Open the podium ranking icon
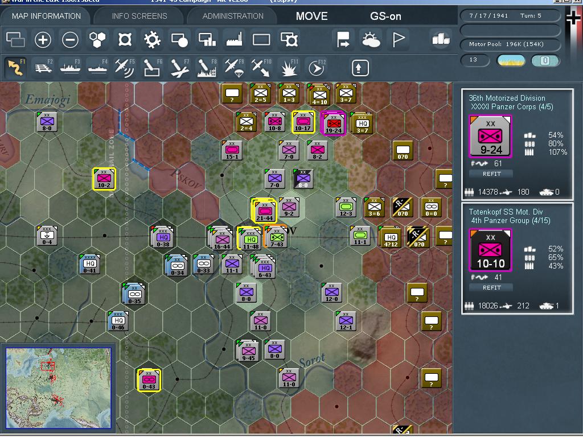Image resolution: width=583 pixels, height=437 pixels. click(441, 39)
